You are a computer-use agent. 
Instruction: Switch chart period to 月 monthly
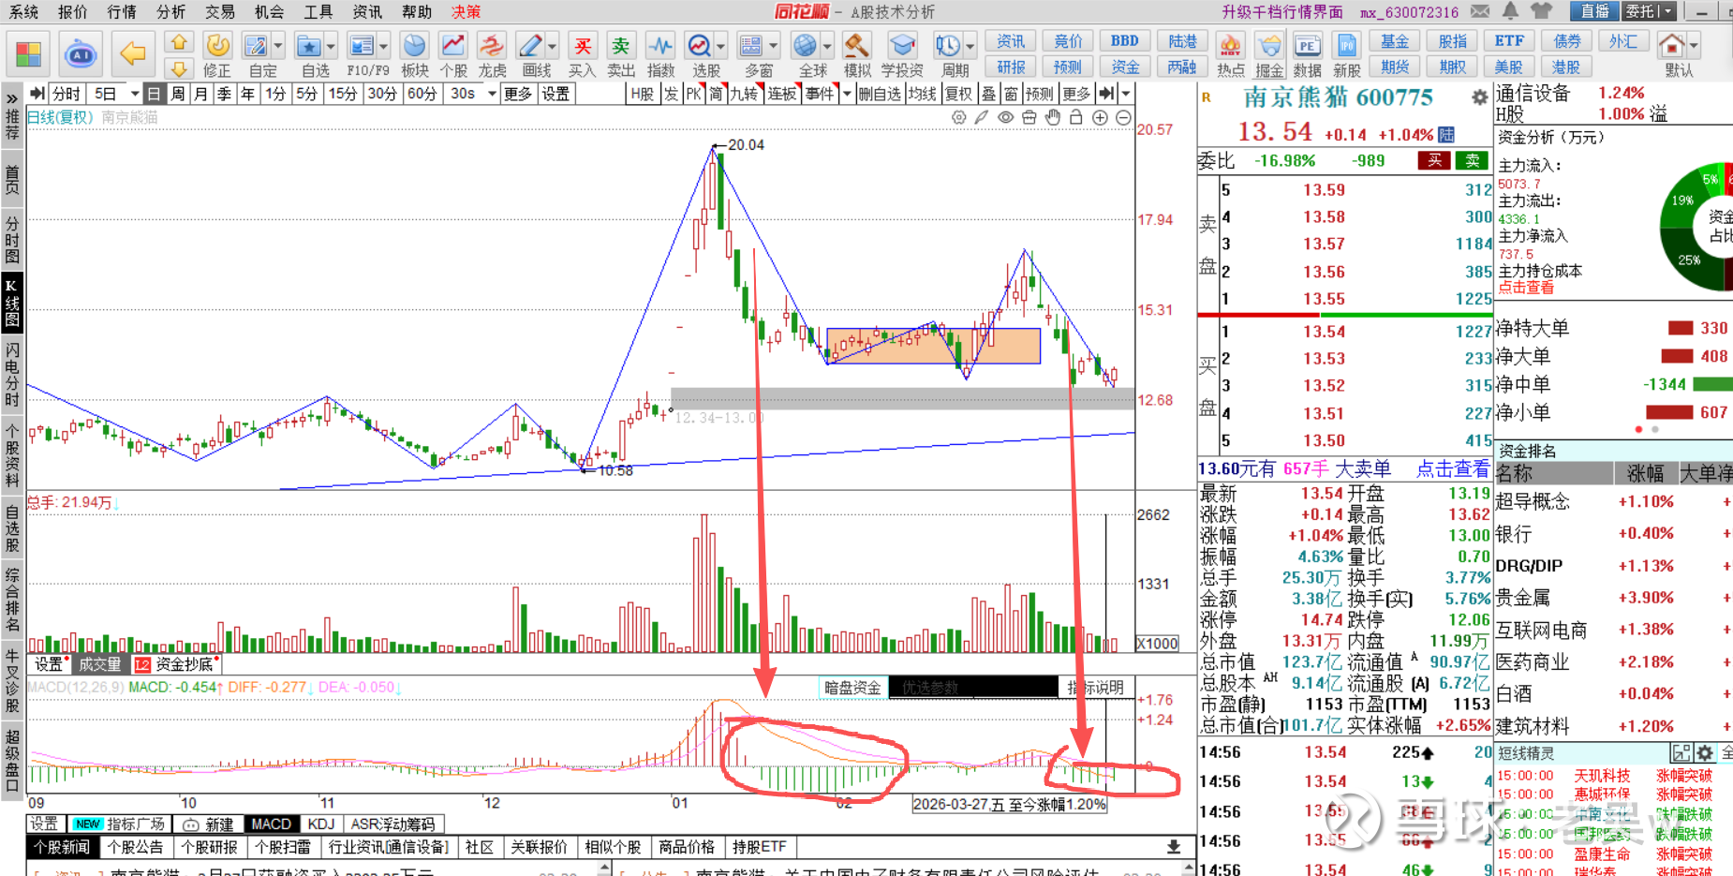pyautogui.click(x=200, y=94)
